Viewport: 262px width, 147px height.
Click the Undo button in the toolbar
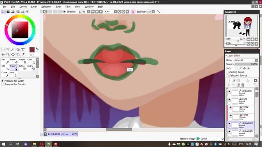(45, 12)
